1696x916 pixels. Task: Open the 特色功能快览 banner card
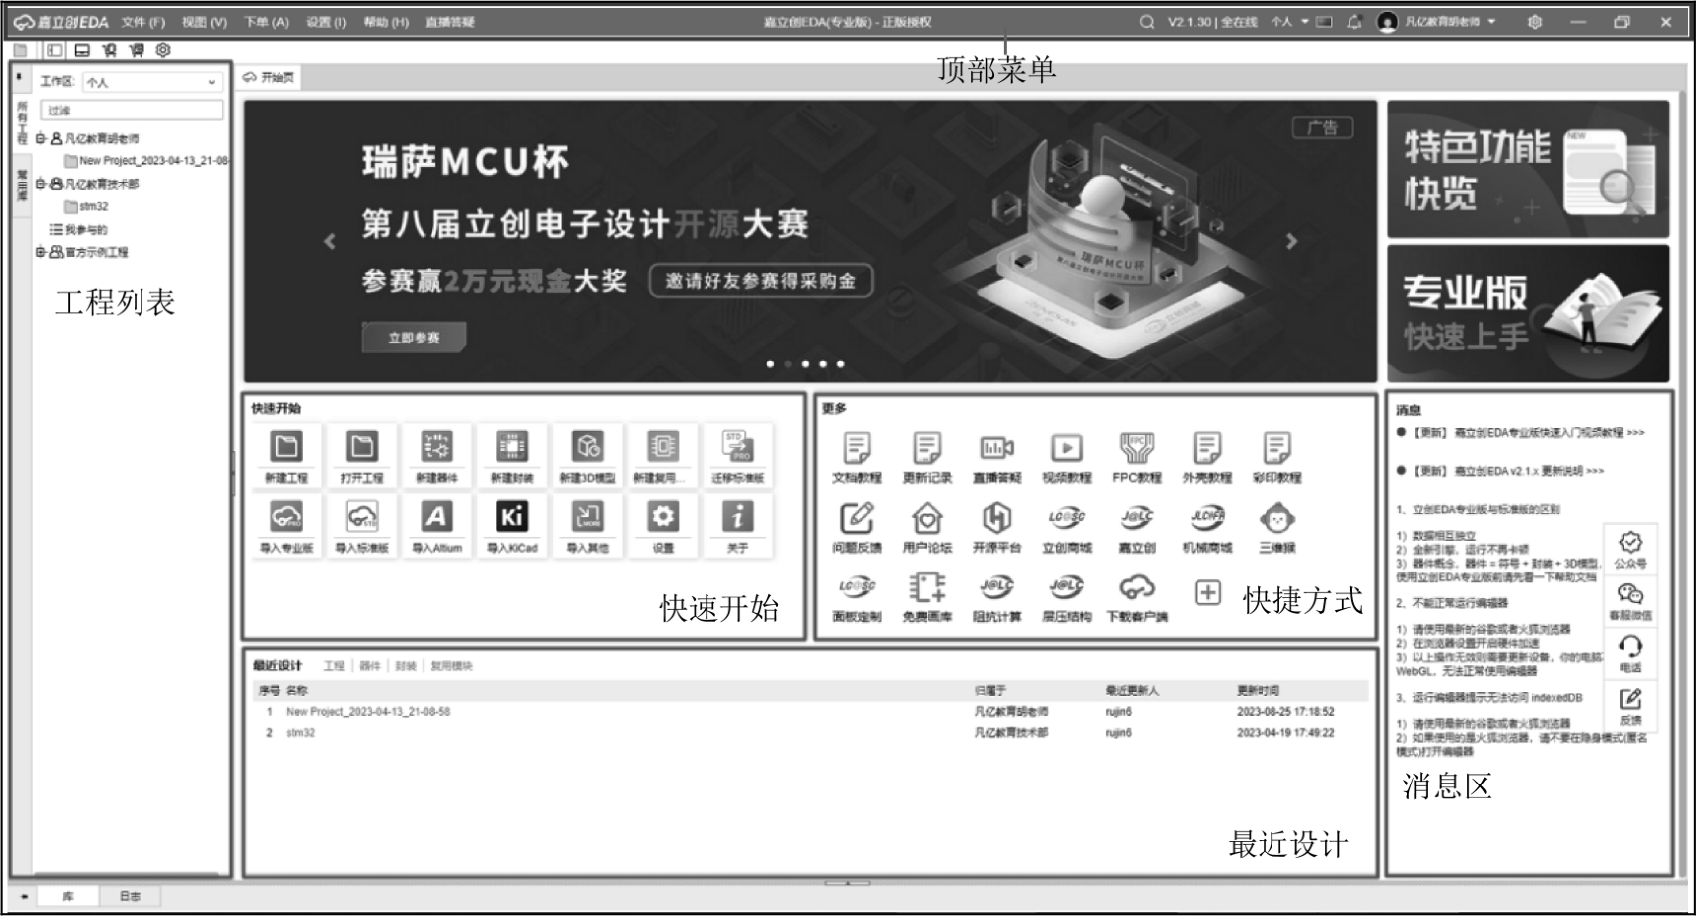coord(1529,169)
